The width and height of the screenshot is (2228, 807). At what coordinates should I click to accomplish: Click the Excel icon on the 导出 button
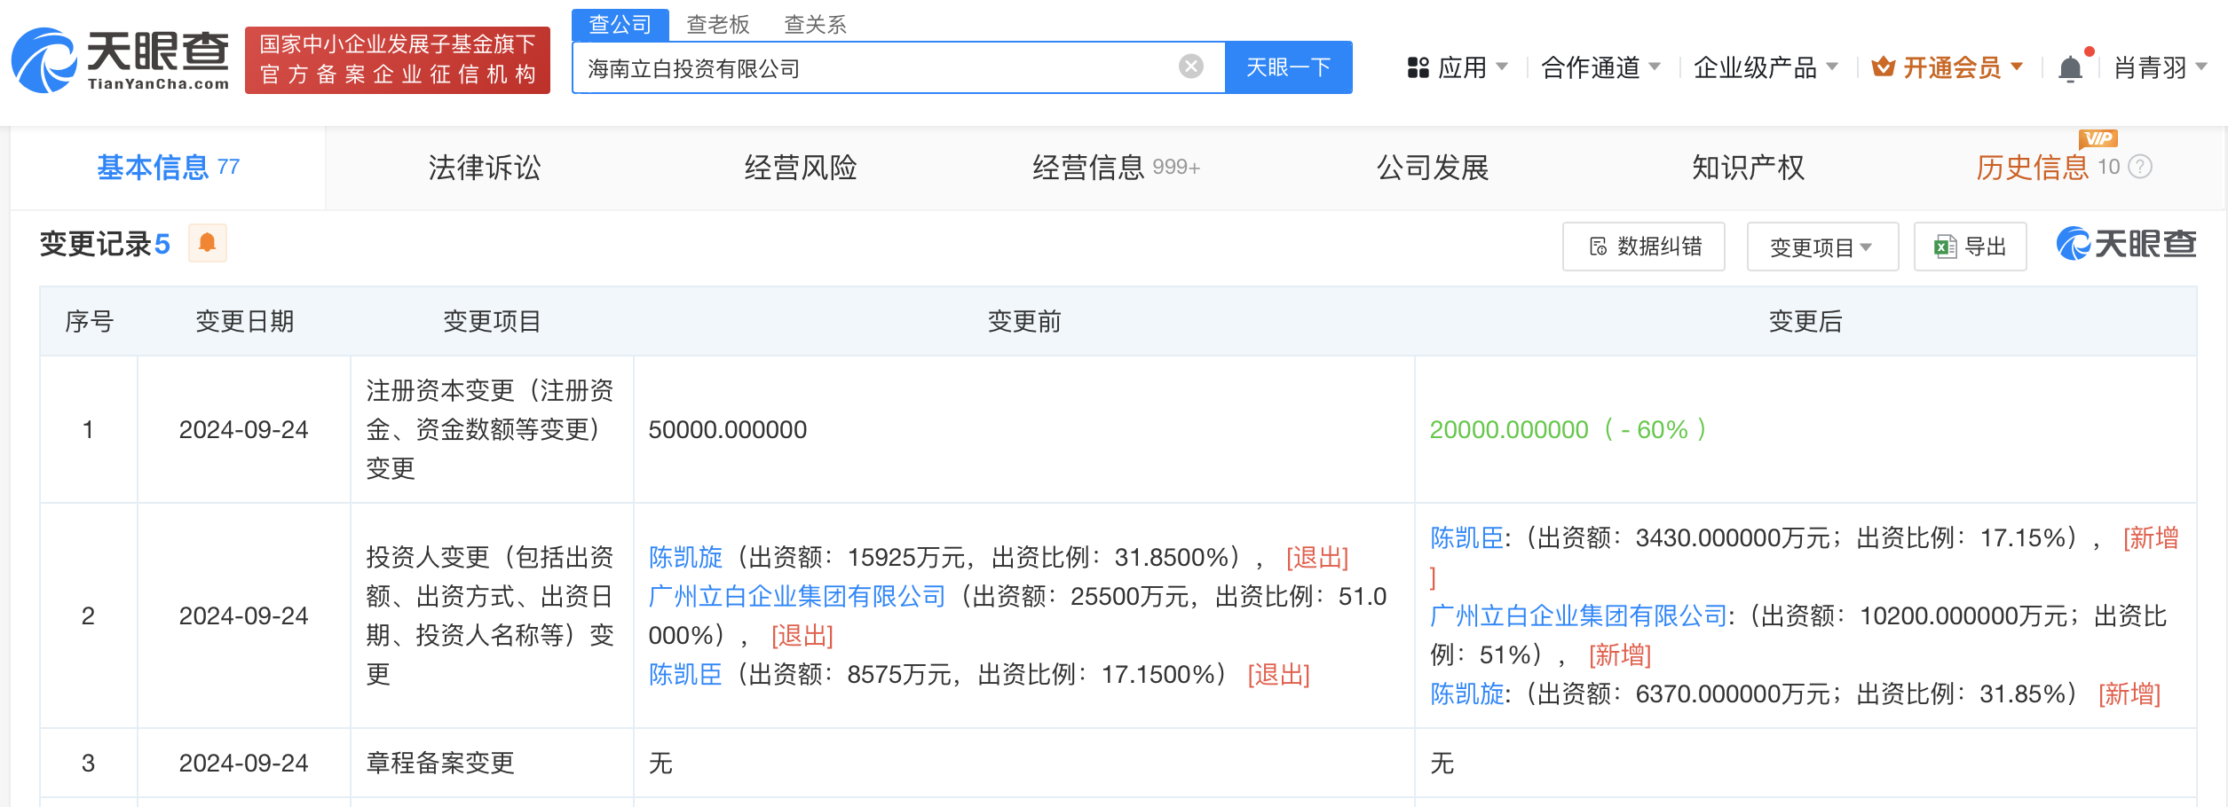tap(1944, 246)
